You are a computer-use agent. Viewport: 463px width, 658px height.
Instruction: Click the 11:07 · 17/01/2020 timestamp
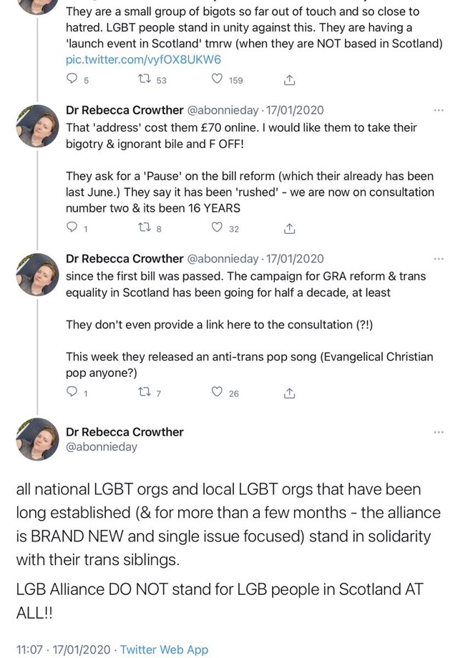(x=63, y=649)
